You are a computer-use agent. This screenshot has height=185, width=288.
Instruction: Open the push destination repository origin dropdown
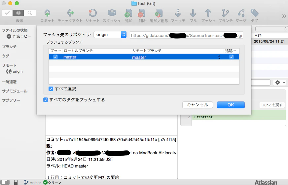tap(110, 35)
